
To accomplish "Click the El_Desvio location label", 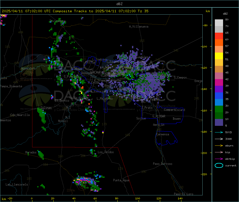I will [62, 101].
